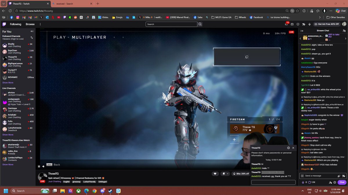Send message with purple Chat button

[342, 182]
